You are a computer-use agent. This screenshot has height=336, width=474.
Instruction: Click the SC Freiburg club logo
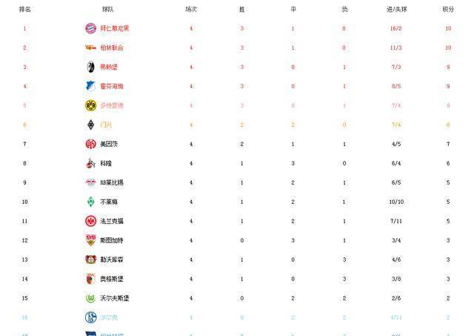click(x=90, y=67)
